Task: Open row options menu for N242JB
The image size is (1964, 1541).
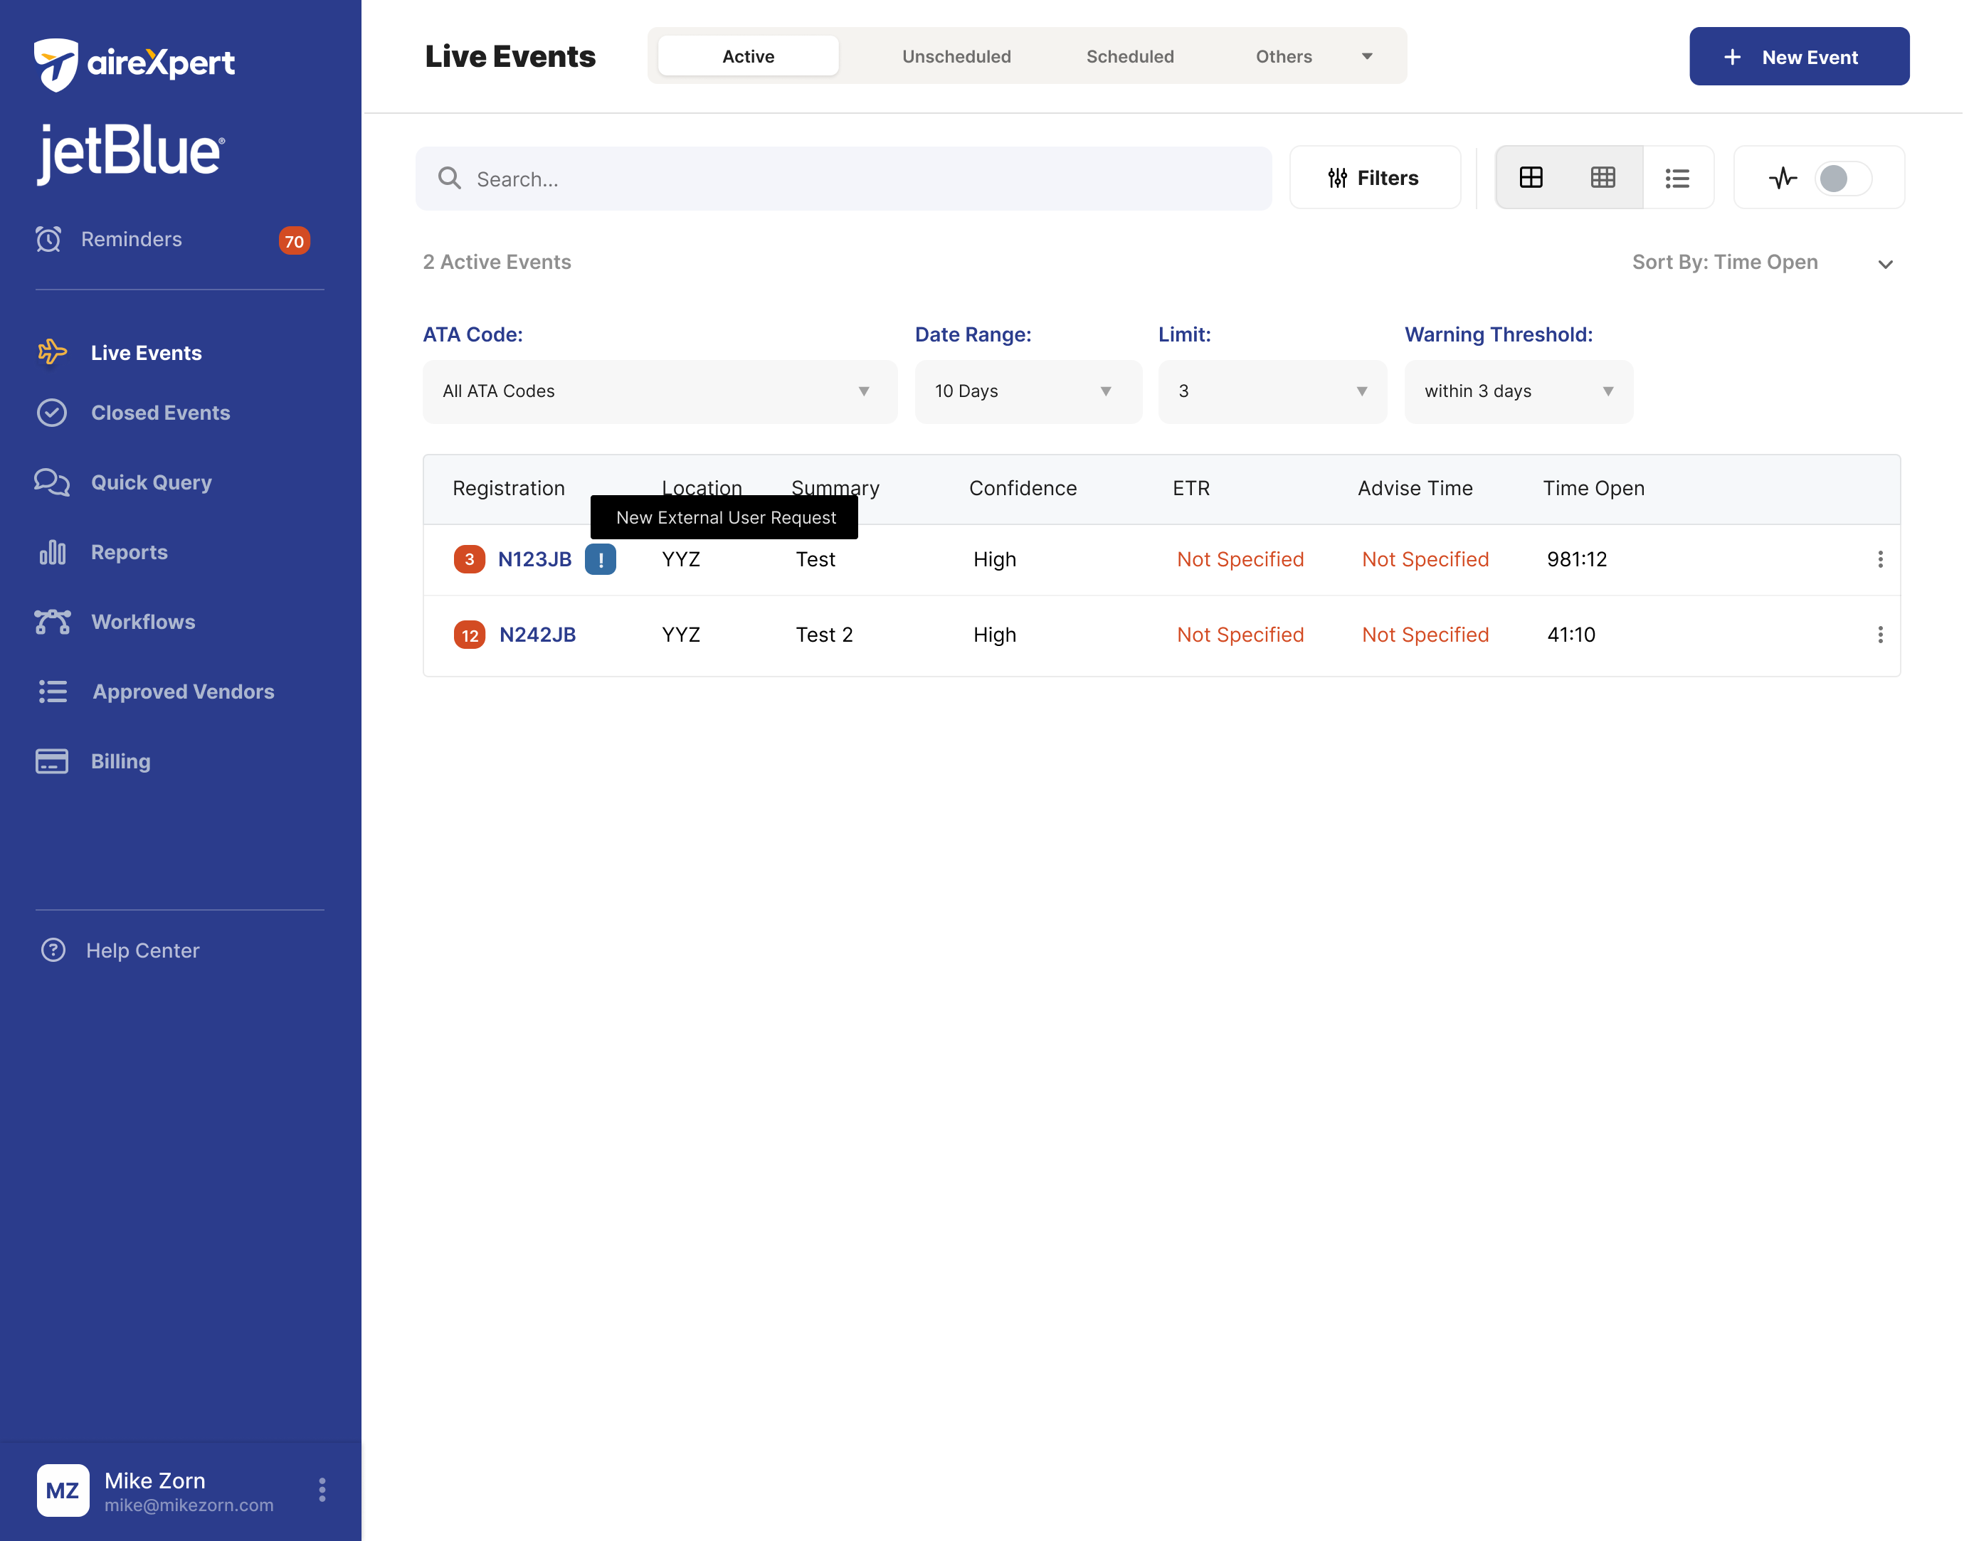Action: [1880, 635]
